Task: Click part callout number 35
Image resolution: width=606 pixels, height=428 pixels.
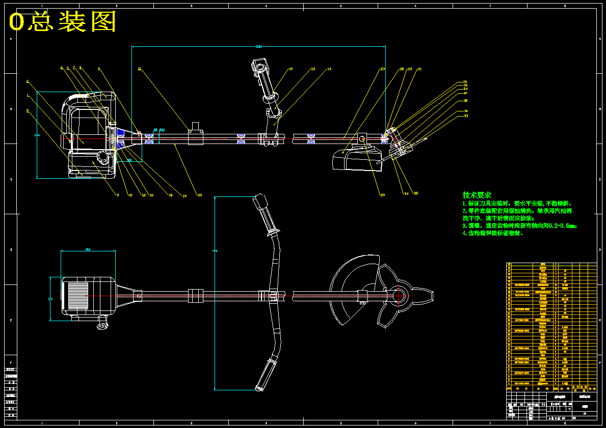Action: click(x=416, y=193)
